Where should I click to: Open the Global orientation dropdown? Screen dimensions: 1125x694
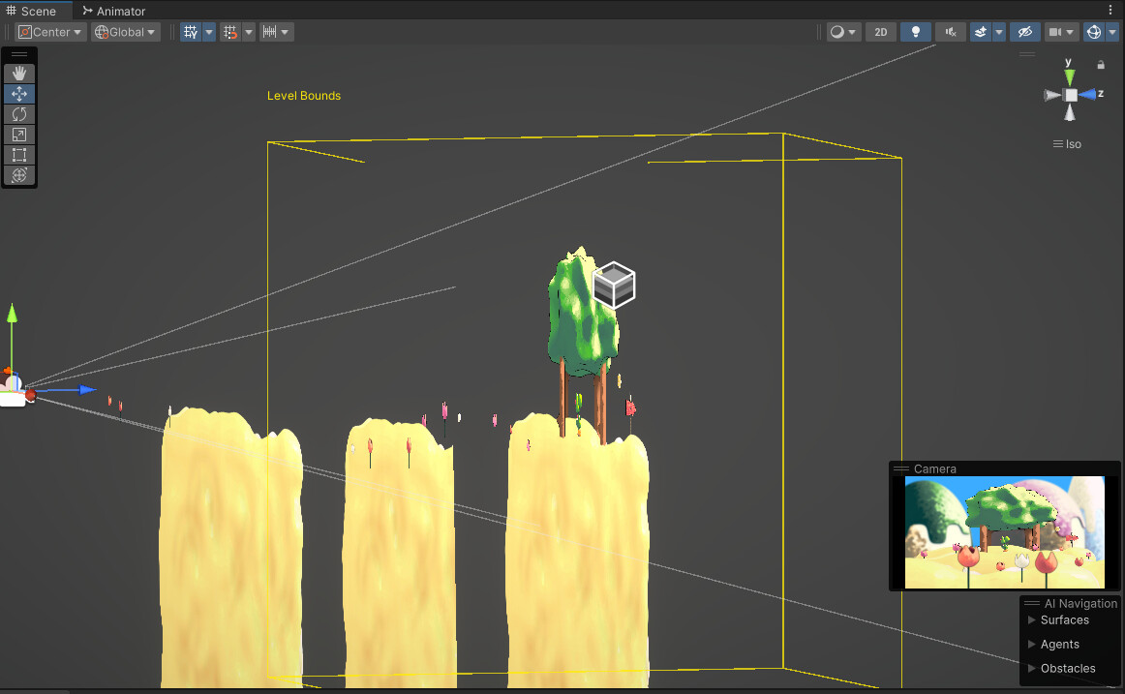pos(124,31)
